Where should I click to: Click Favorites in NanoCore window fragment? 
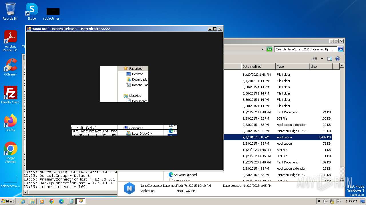coord(136,69)
